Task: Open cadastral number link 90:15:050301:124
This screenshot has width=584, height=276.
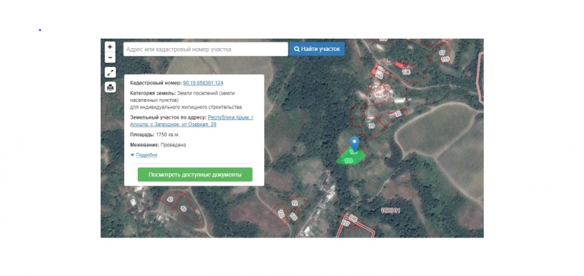Action: click(x=203, y=83)
